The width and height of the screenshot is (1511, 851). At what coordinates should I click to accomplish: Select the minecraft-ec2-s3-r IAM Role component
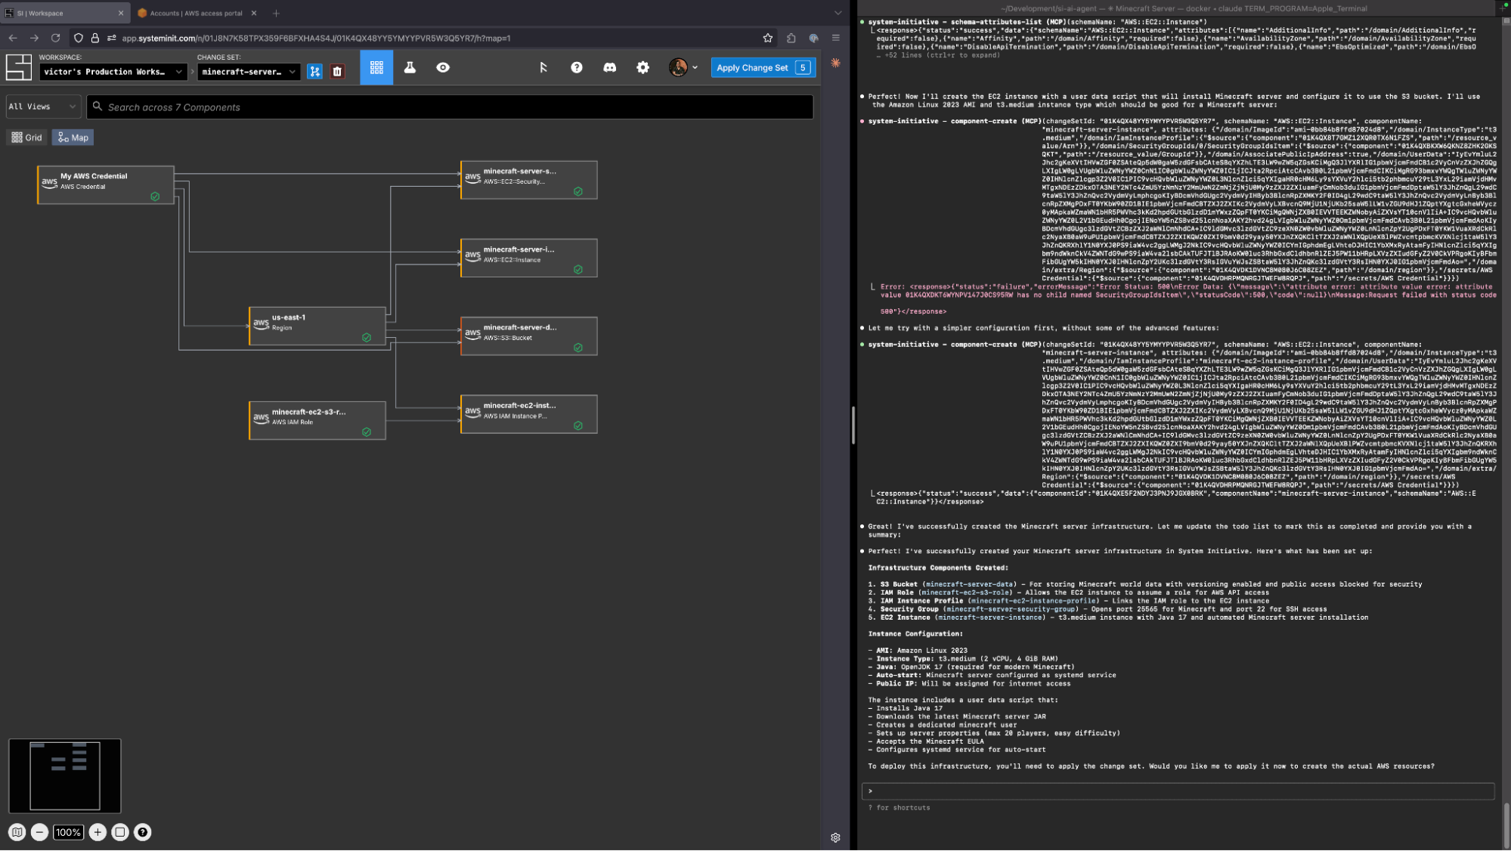(317, 420)
